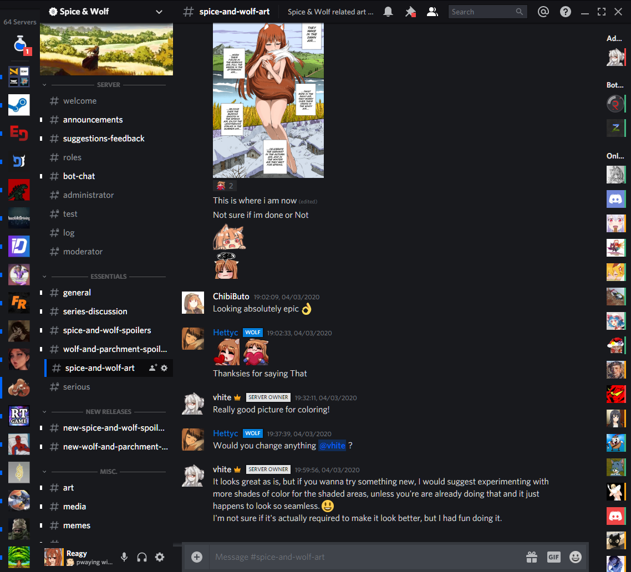Open the log channel
Viewport: 631px width, 572px height.
108,233
